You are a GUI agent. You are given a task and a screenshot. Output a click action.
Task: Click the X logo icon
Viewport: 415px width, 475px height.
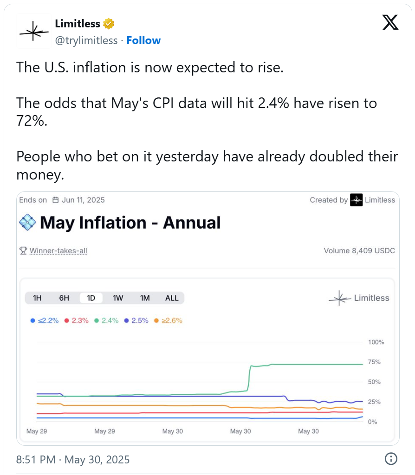[390, 22]
